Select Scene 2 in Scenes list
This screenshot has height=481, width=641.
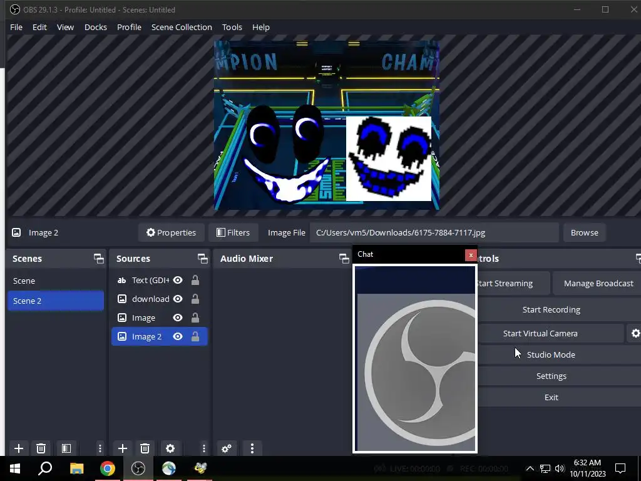(x=56, y=301)
